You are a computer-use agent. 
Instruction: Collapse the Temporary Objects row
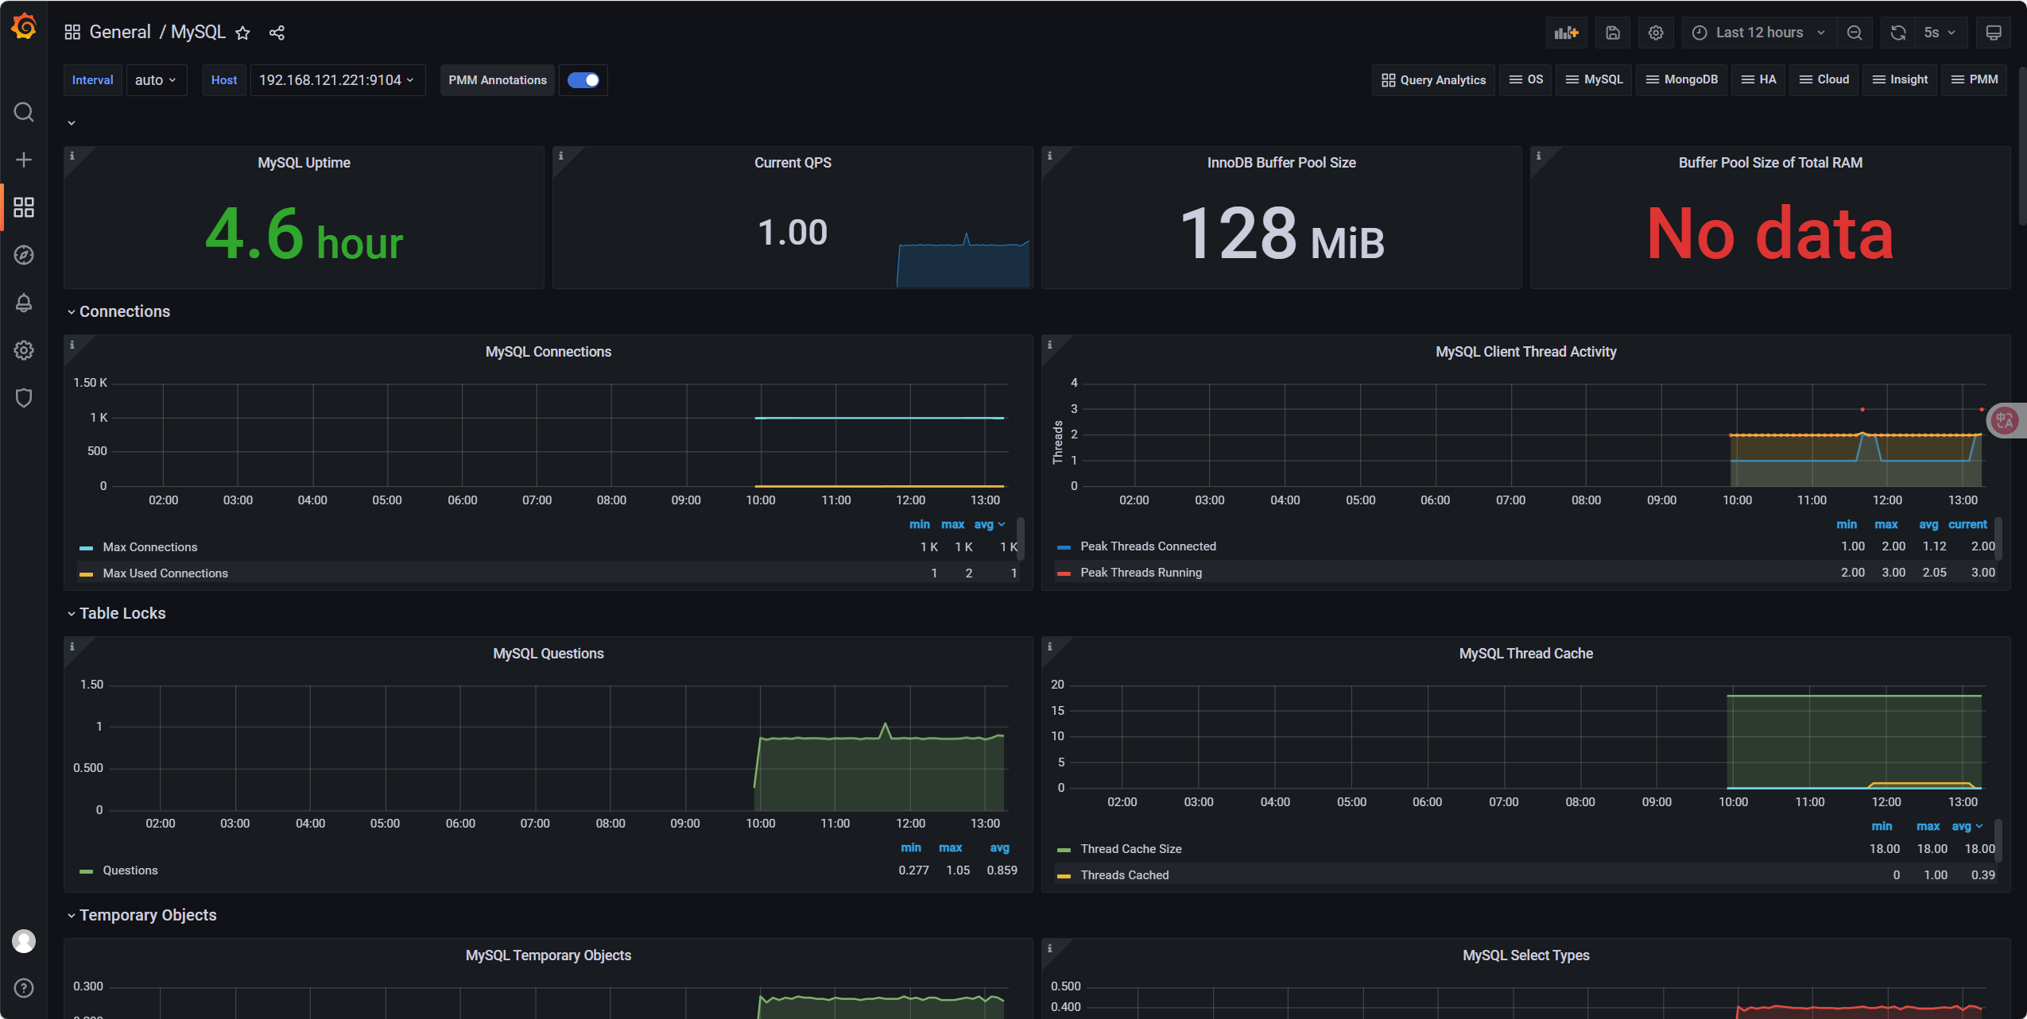(x=141, y=915)
